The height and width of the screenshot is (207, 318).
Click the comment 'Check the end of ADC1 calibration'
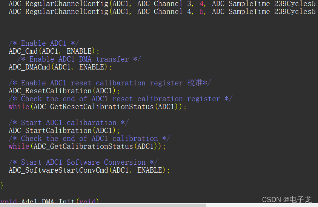click(89, 138)
